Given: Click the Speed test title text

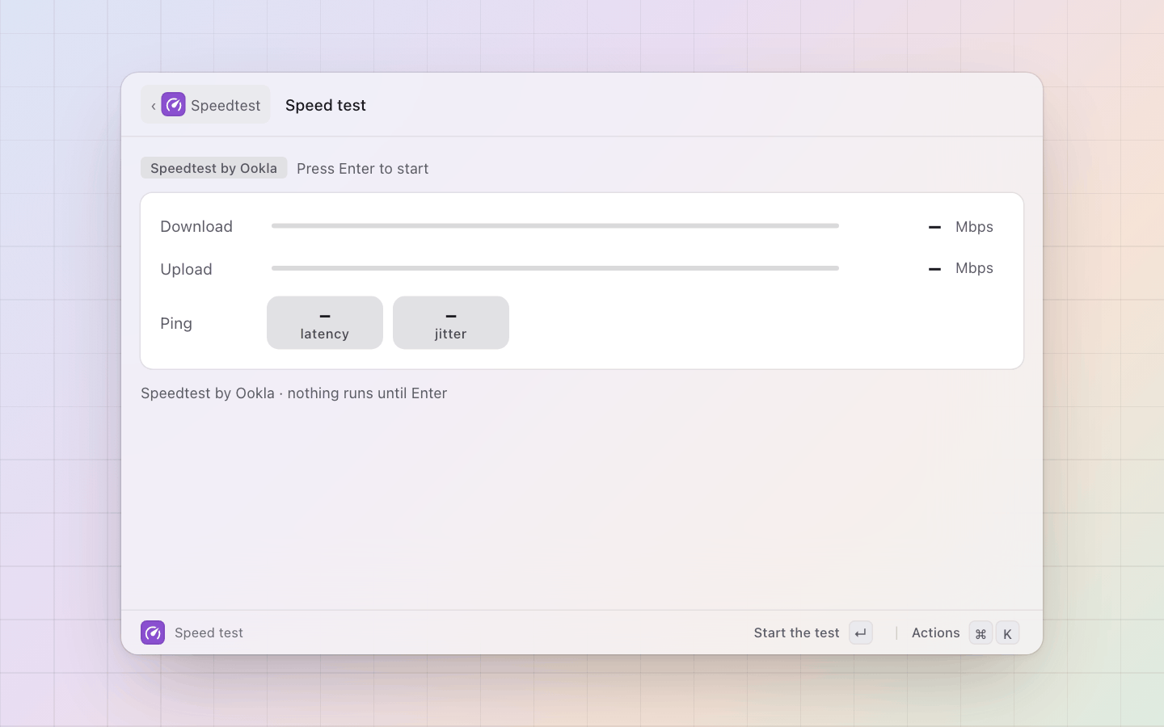Looking at the screenshot, I should tap(326, 105).
